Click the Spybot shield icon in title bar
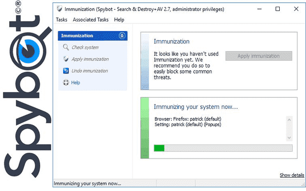The width and height of the screenshot is (306, 191). pyautogui.click(x=59, y=9)
